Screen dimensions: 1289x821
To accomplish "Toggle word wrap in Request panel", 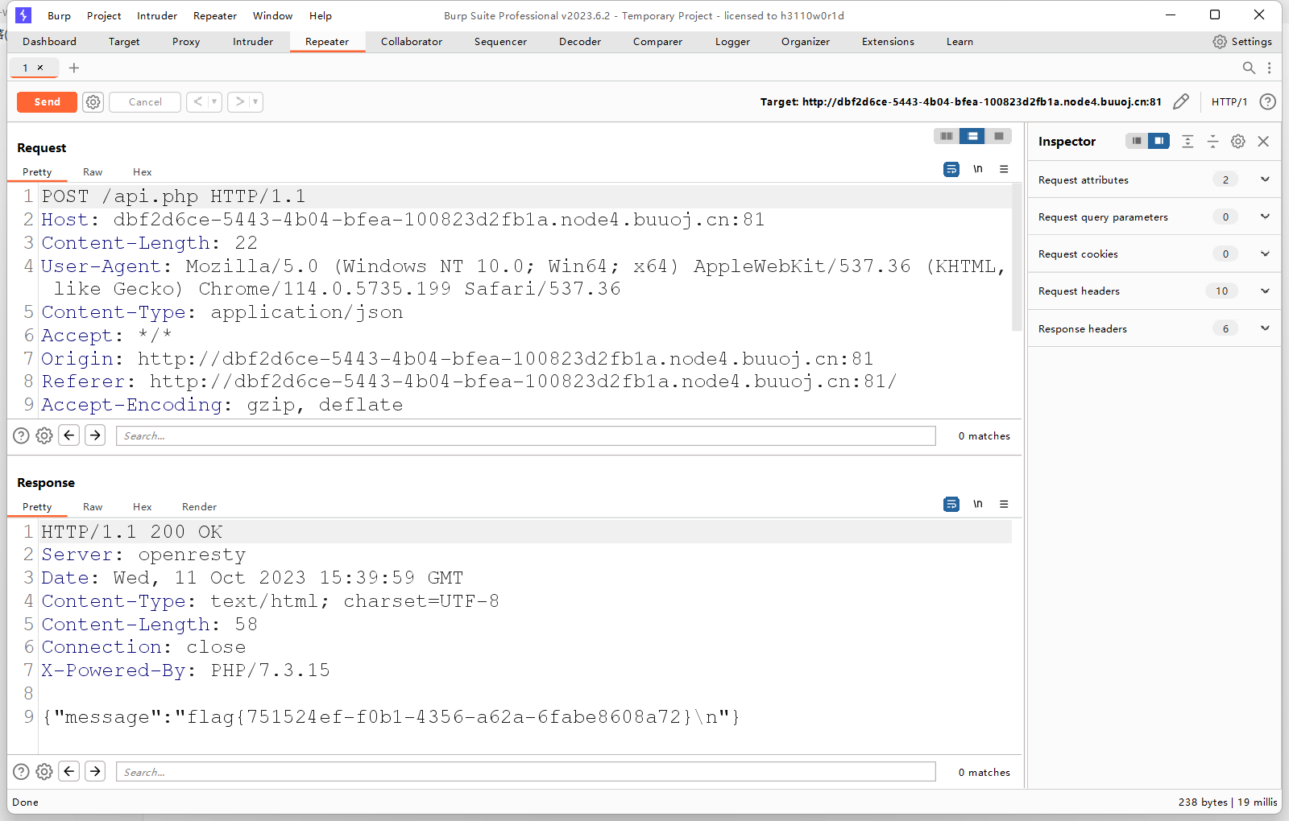I will click(951, 169).
